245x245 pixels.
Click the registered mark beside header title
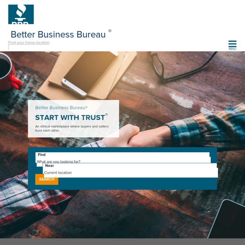[x=110, y=31]
